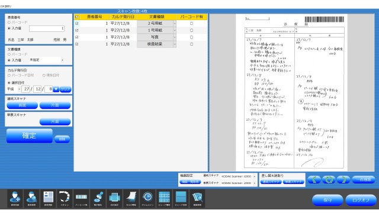Click 片面 under 単票スキャナ
Screen dimensions: 379x213
55,121
